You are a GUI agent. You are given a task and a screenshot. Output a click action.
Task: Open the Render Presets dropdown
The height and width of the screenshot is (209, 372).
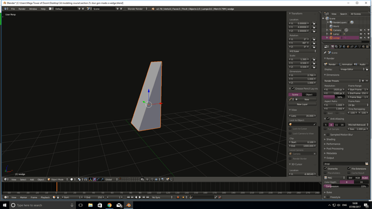tap(342, 81)
